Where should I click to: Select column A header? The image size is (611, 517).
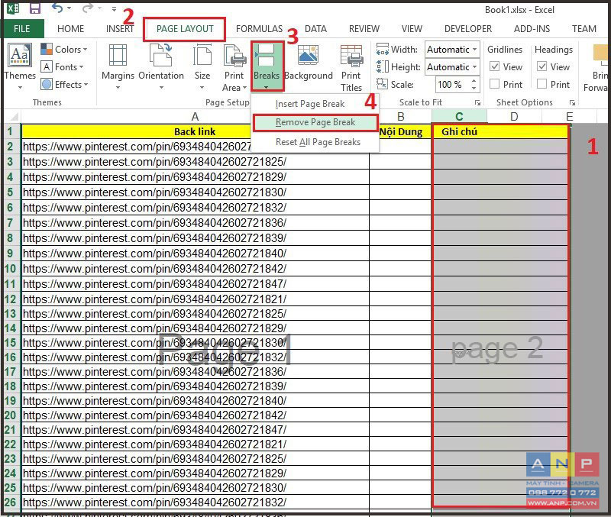tap(195, 117)
